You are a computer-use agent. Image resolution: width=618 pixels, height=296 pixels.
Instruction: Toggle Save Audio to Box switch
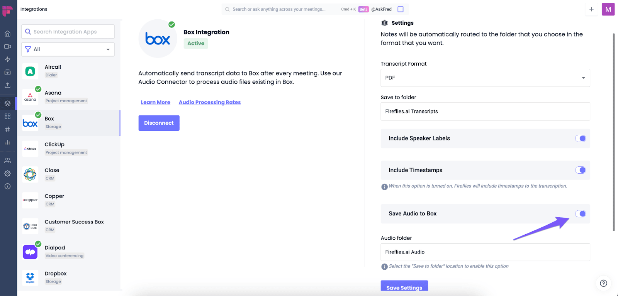pyautogui.click(x=581, y=214)
